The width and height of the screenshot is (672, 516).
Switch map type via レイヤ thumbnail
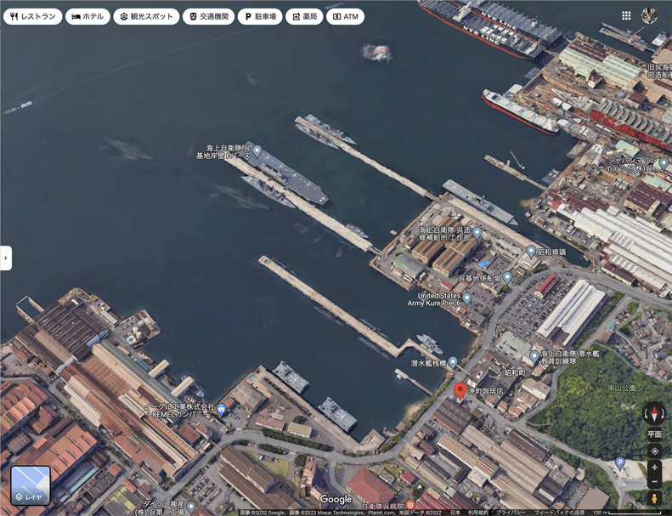pyautogui.click(x=31, y=485)
